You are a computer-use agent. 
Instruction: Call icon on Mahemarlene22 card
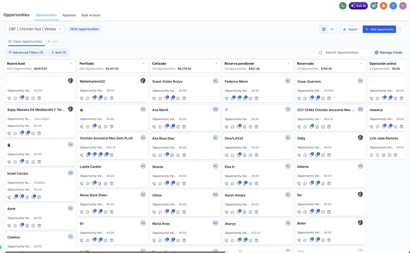[82, 98]
